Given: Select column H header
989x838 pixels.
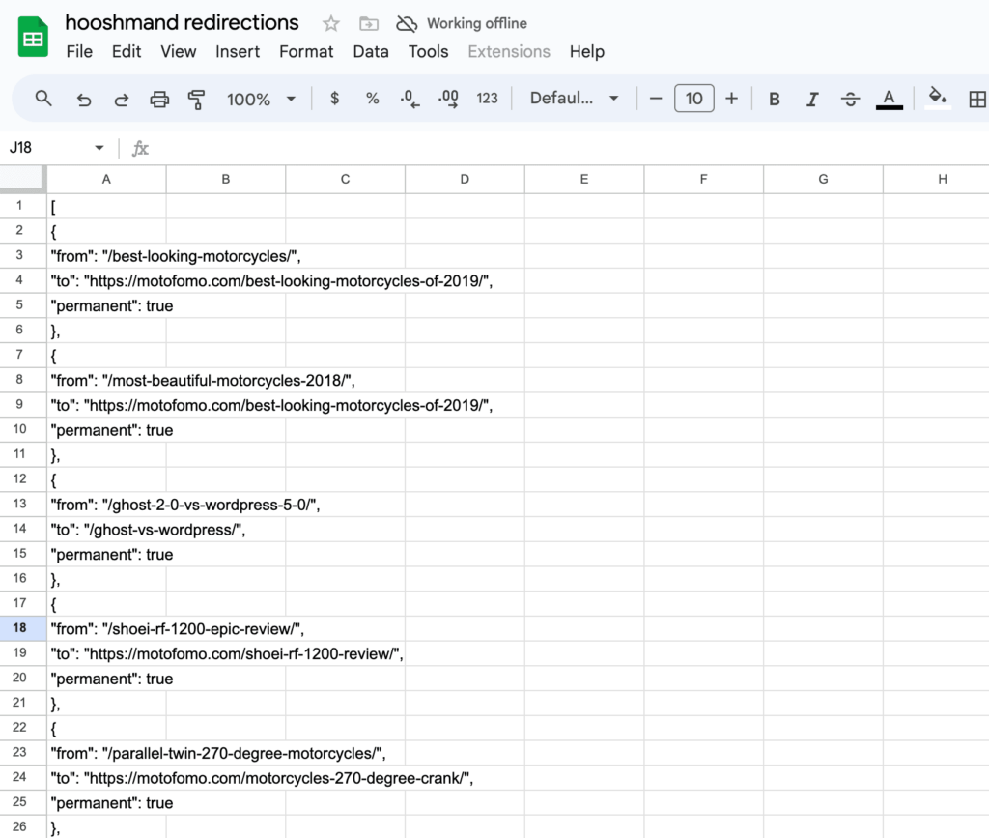Looking at the screenshot, I should (937, 179).
